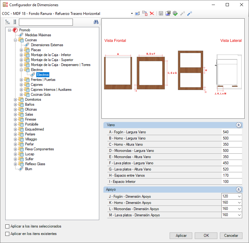Select Dimensiones Externas in the tree

(47, 45)
